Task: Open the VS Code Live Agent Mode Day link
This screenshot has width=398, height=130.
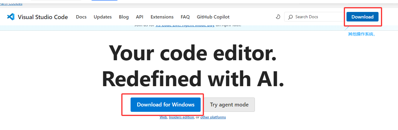Action: [185, 26]
